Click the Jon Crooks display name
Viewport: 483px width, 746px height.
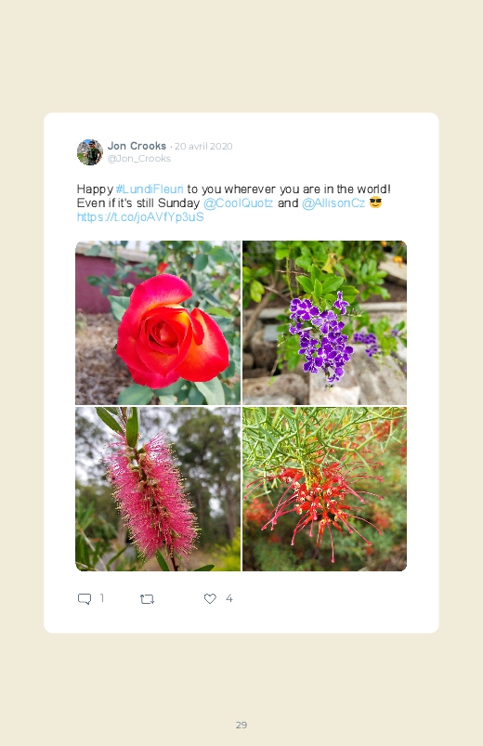(x=137, y=146)
